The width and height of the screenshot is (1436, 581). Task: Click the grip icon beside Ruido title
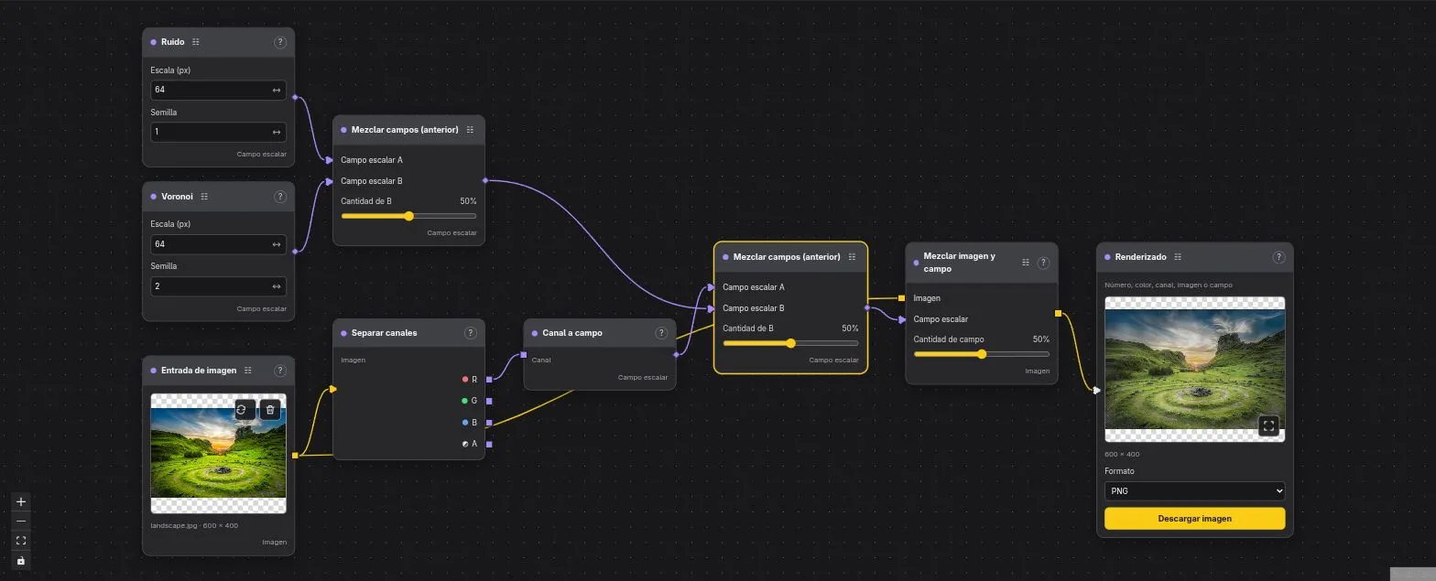pos(196,42)
